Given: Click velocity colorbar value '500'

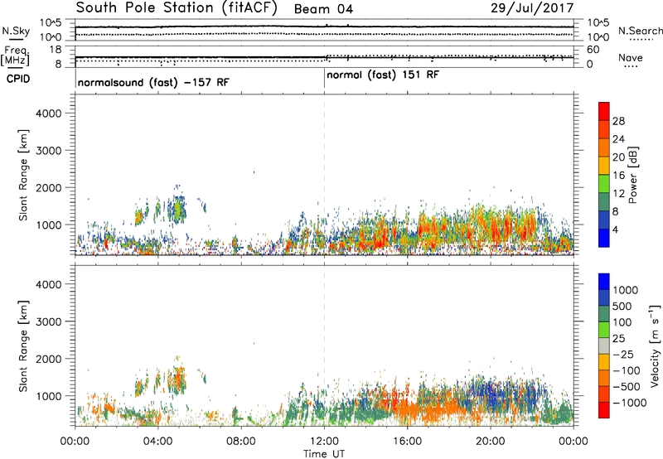Looking at the screenshot, I should 622,306.
